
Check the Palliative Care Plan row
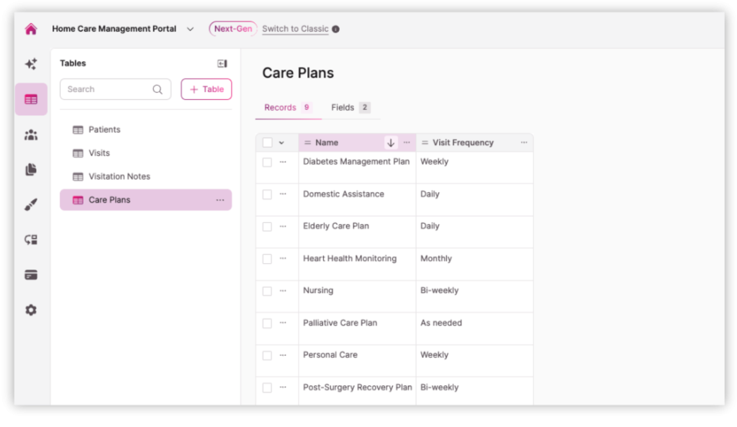267,323
